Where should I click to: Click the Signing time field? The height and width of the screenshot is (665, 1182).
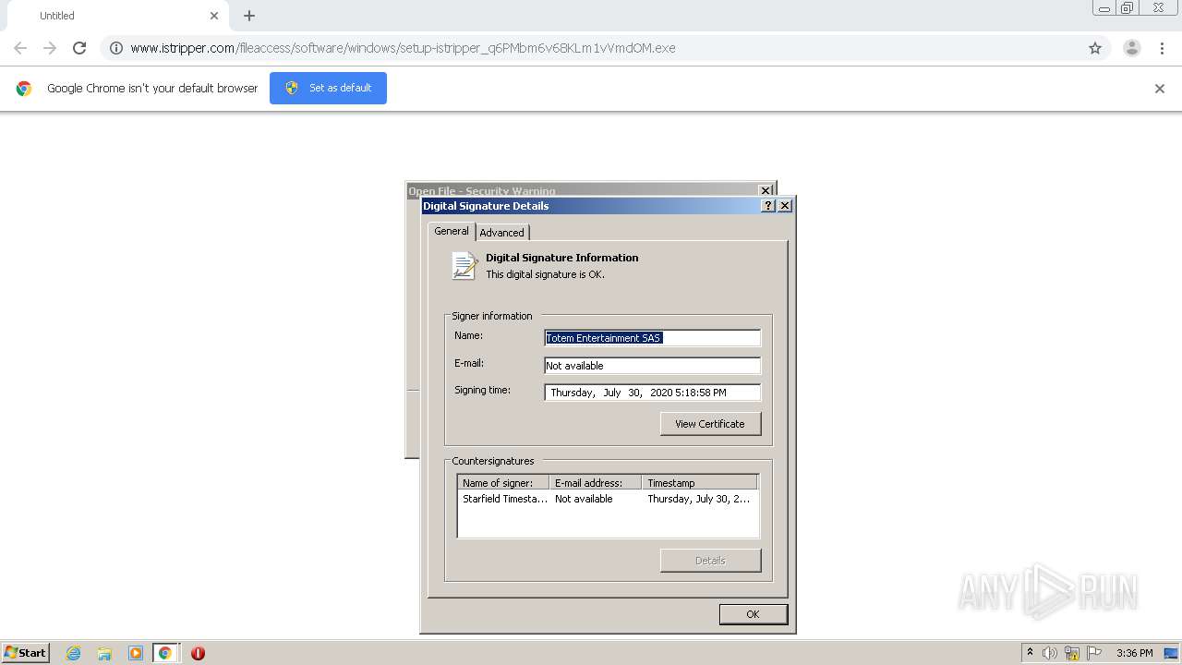[x=652, y=393]
